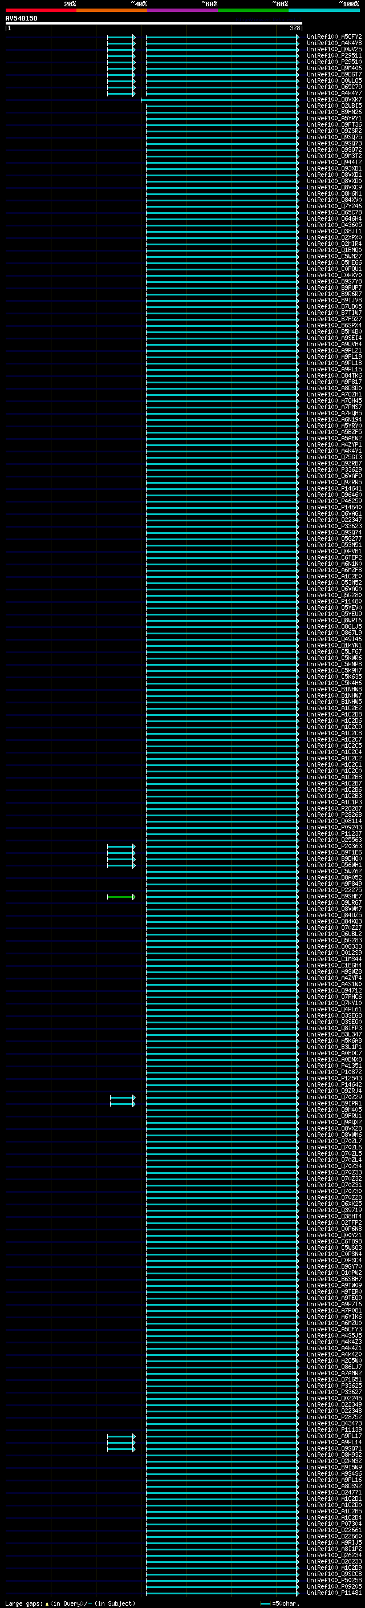Click hit UniRef100_B9RUP7
The height and width of the screenshot is (1608, 365).
334,287
